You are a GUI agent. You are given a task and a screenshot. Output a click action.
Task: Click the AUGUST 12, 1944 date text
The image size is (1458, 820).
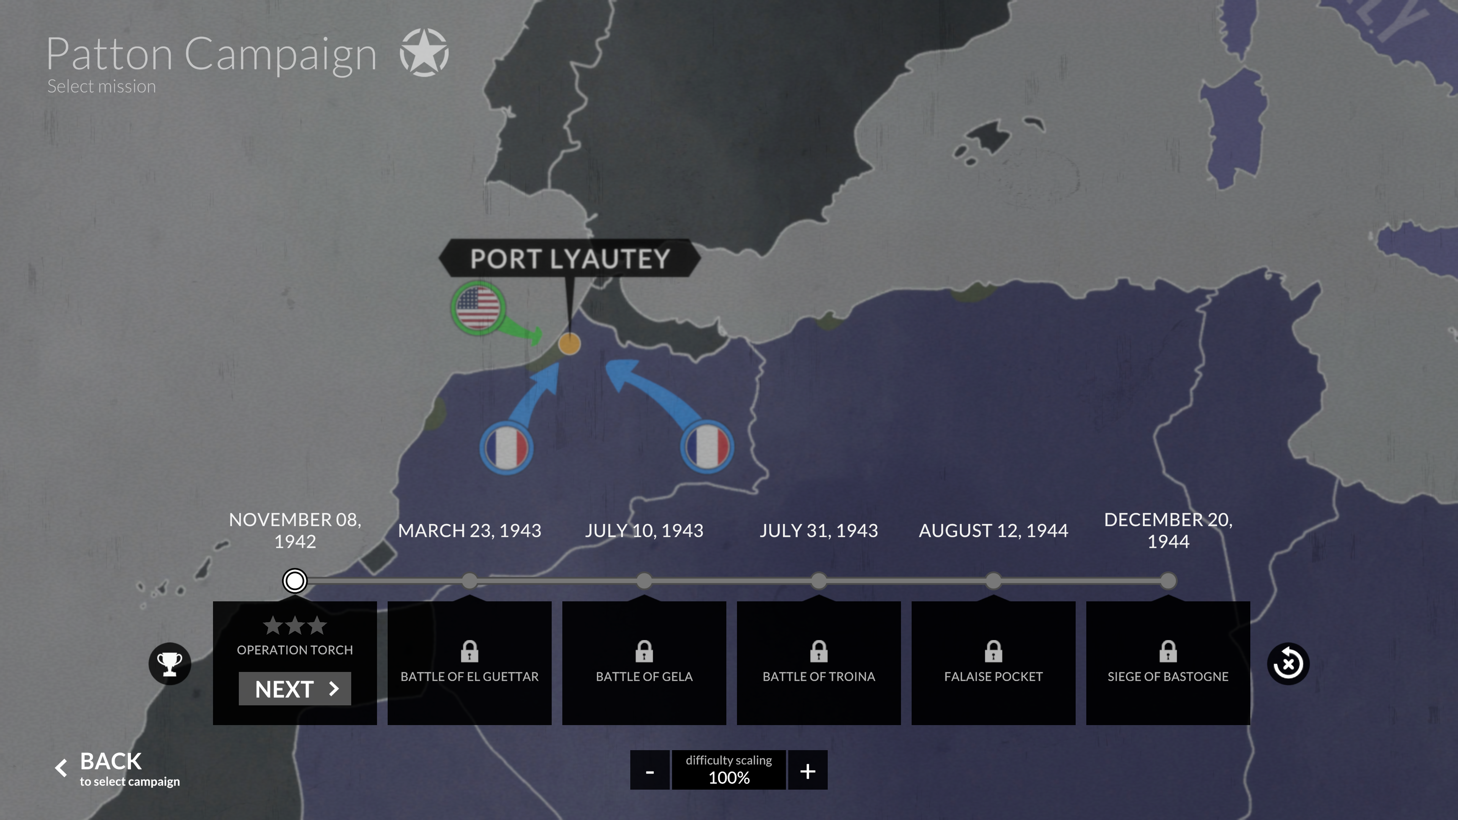[x=993, y=530]
